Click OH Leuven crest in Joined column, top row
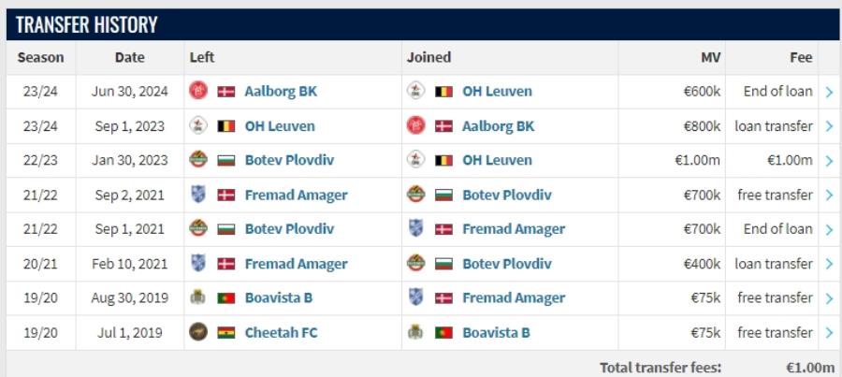Image resolution: width=842 pixels, height=377 pixels. click(x=415, y=92)
